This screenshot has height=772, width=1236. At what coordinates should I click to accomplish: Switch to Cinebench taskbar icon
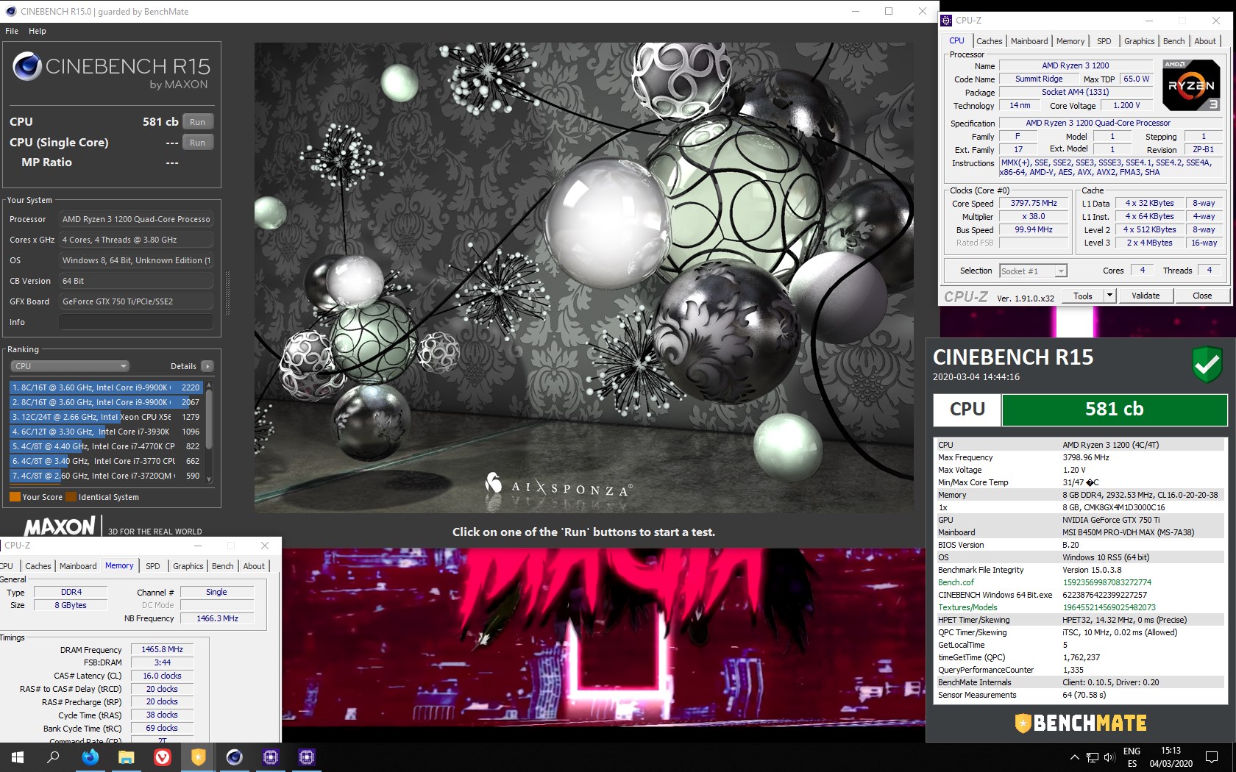tap(235, 757)
